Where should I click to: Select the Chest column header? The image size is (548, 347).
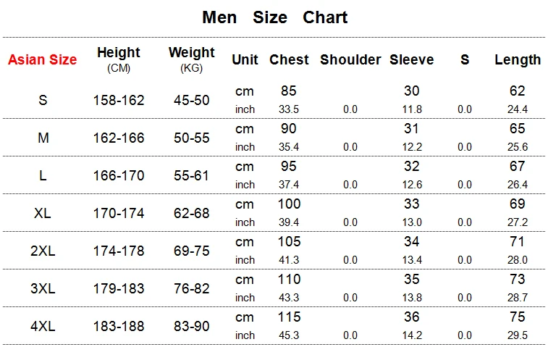click(289, 59)
